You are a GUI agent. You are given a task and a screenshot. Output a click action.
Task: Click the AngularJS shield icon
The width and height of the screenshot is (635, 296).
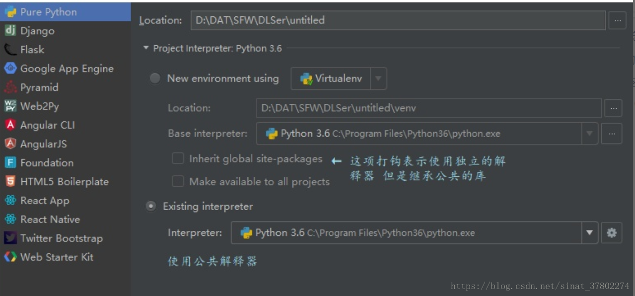point(10,144)
